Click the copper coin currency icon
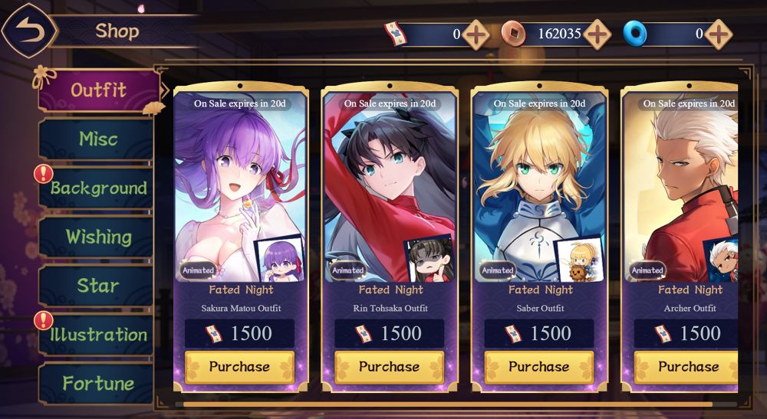This screenshot has height=419, width=767. [x=513, y=34]
